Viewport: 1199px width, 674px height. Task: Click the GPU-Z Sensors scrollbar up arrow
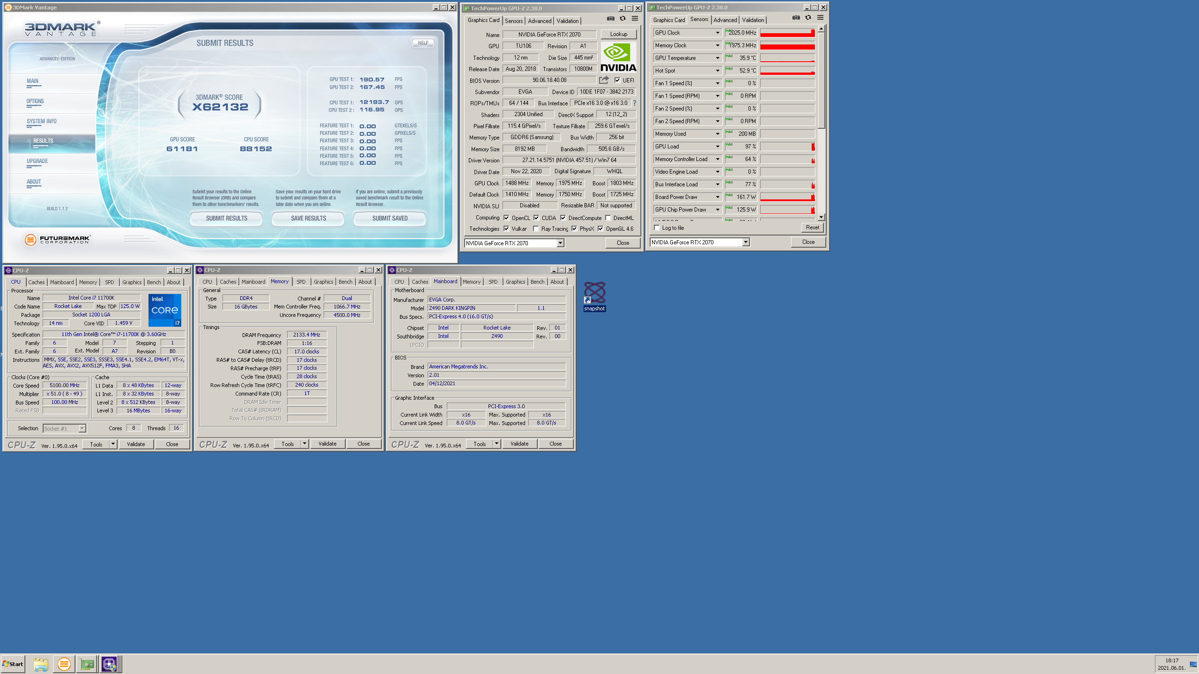[x=821, y=29]
